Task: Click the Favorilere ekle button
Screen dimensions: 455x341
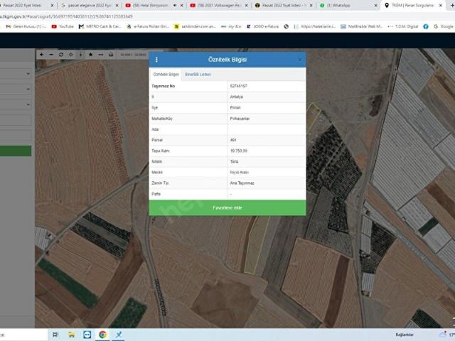Action: [227, 207]
